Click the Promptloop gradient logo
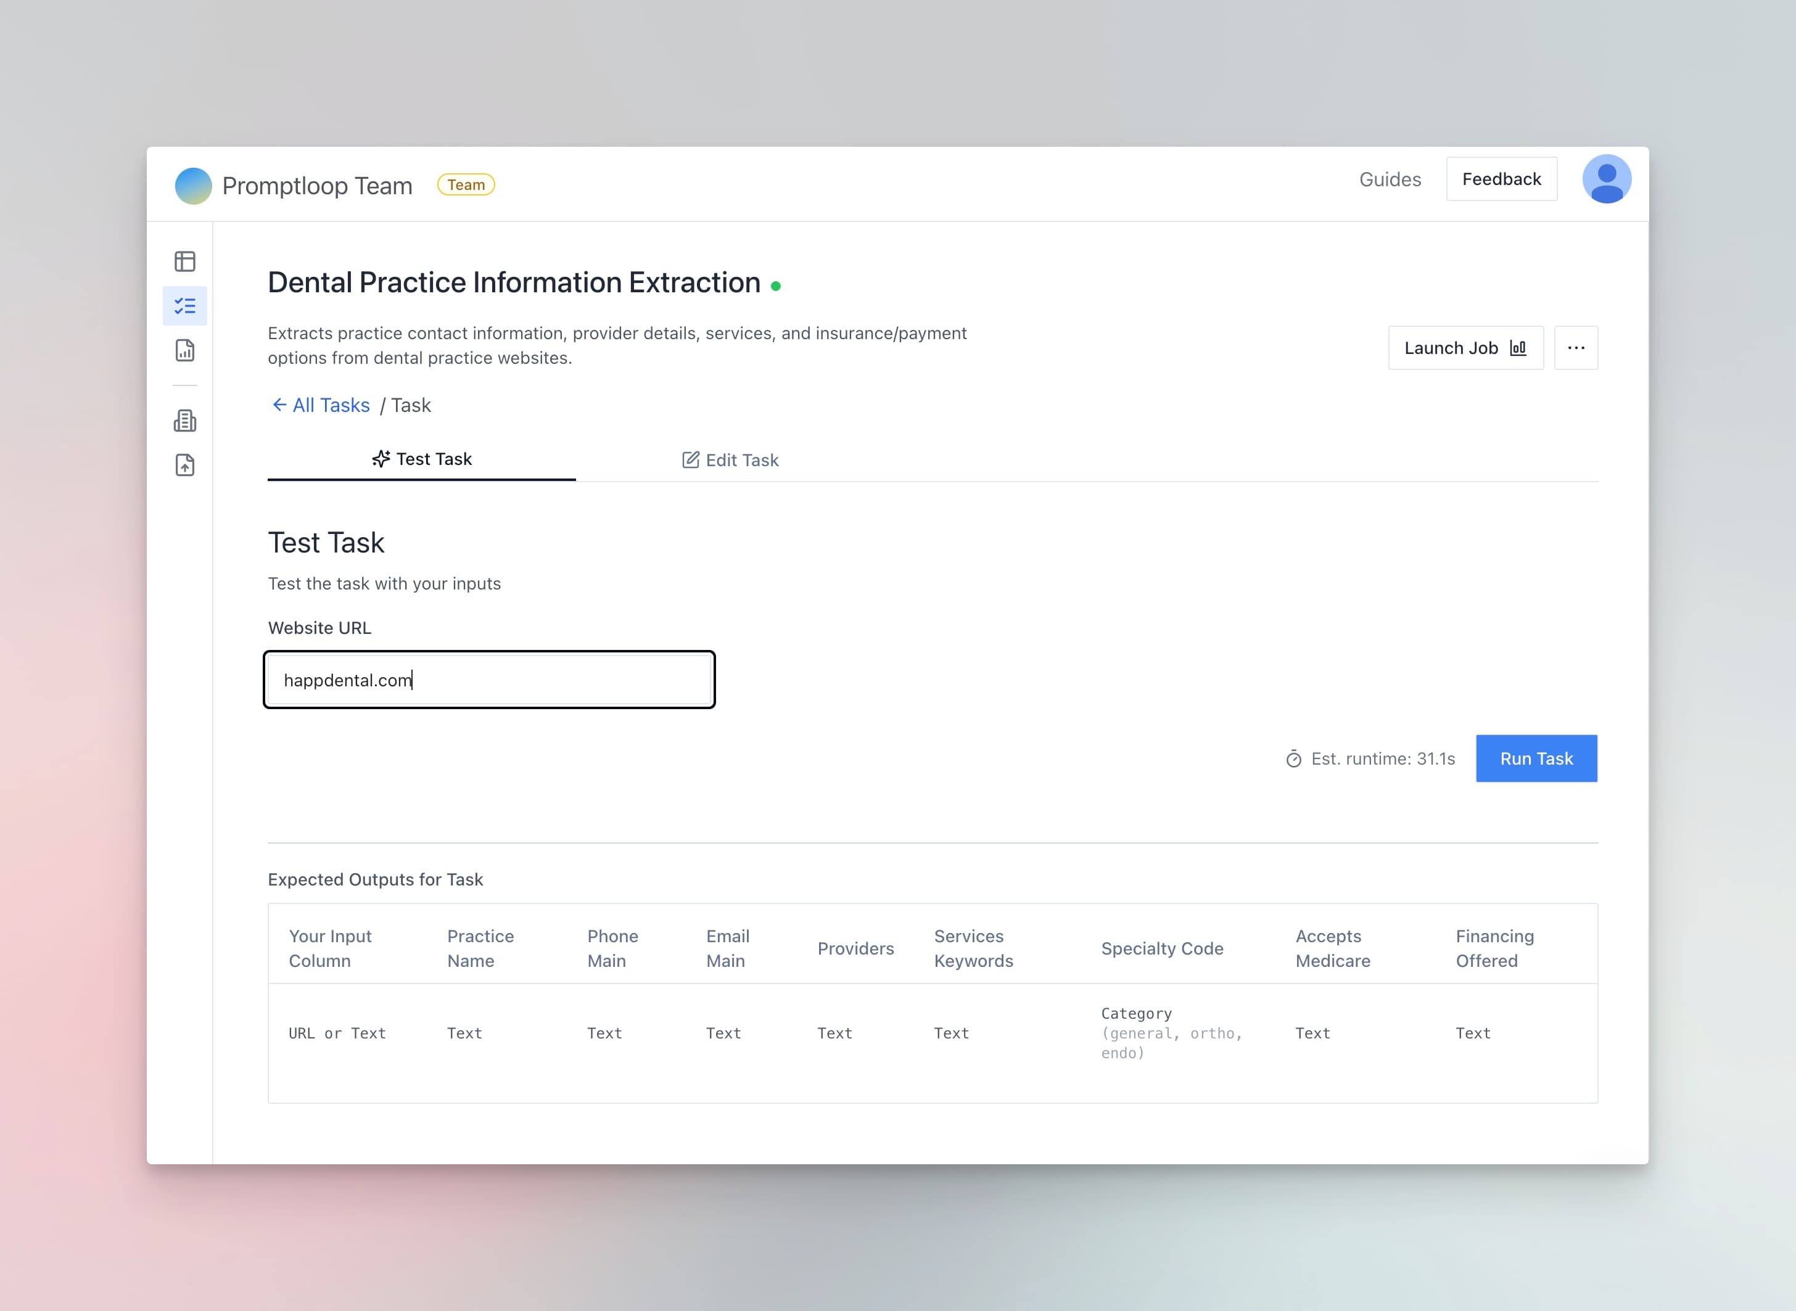 click(x=193, y=186)
